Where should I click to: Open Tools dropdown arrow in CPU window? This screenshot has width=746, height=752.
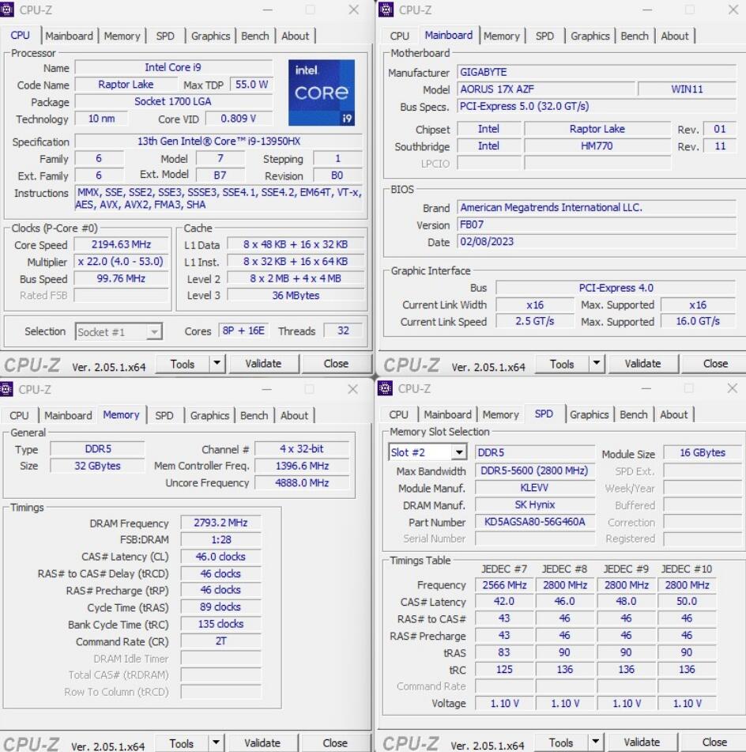[x=217, y=364]
